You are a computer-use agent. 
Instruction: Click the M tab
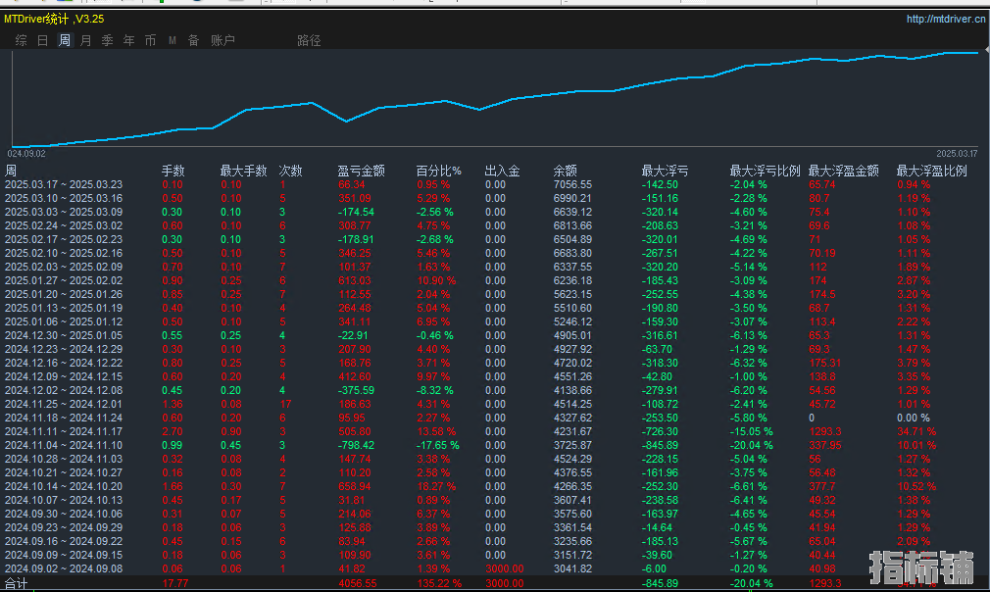[173, 40]
